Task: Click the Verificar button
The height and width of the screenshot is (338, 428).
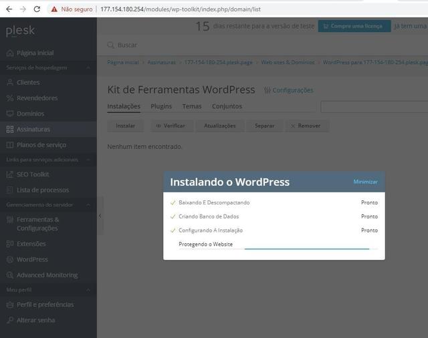Action: pos(173,126)
